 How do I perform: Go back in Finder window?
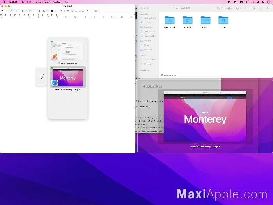click(x=164, y=8)
